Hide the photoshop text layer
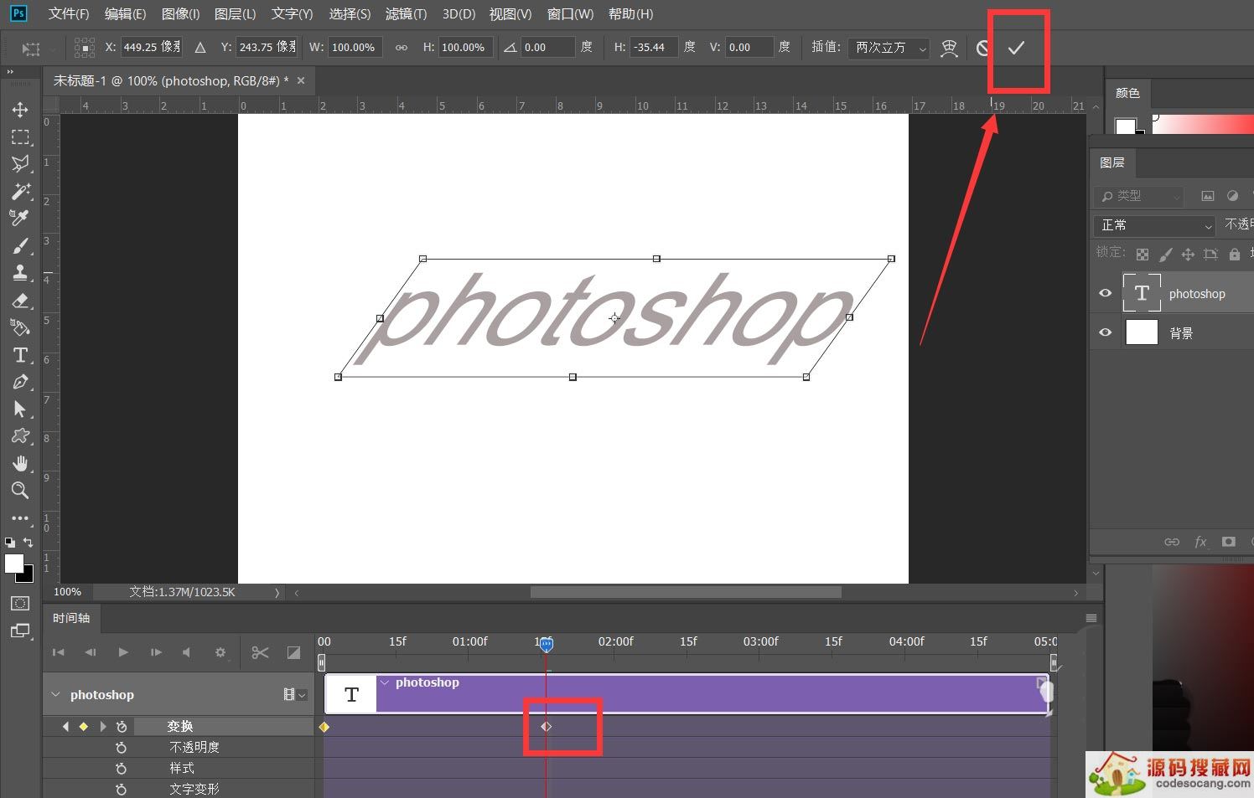 coord(1105,293)
